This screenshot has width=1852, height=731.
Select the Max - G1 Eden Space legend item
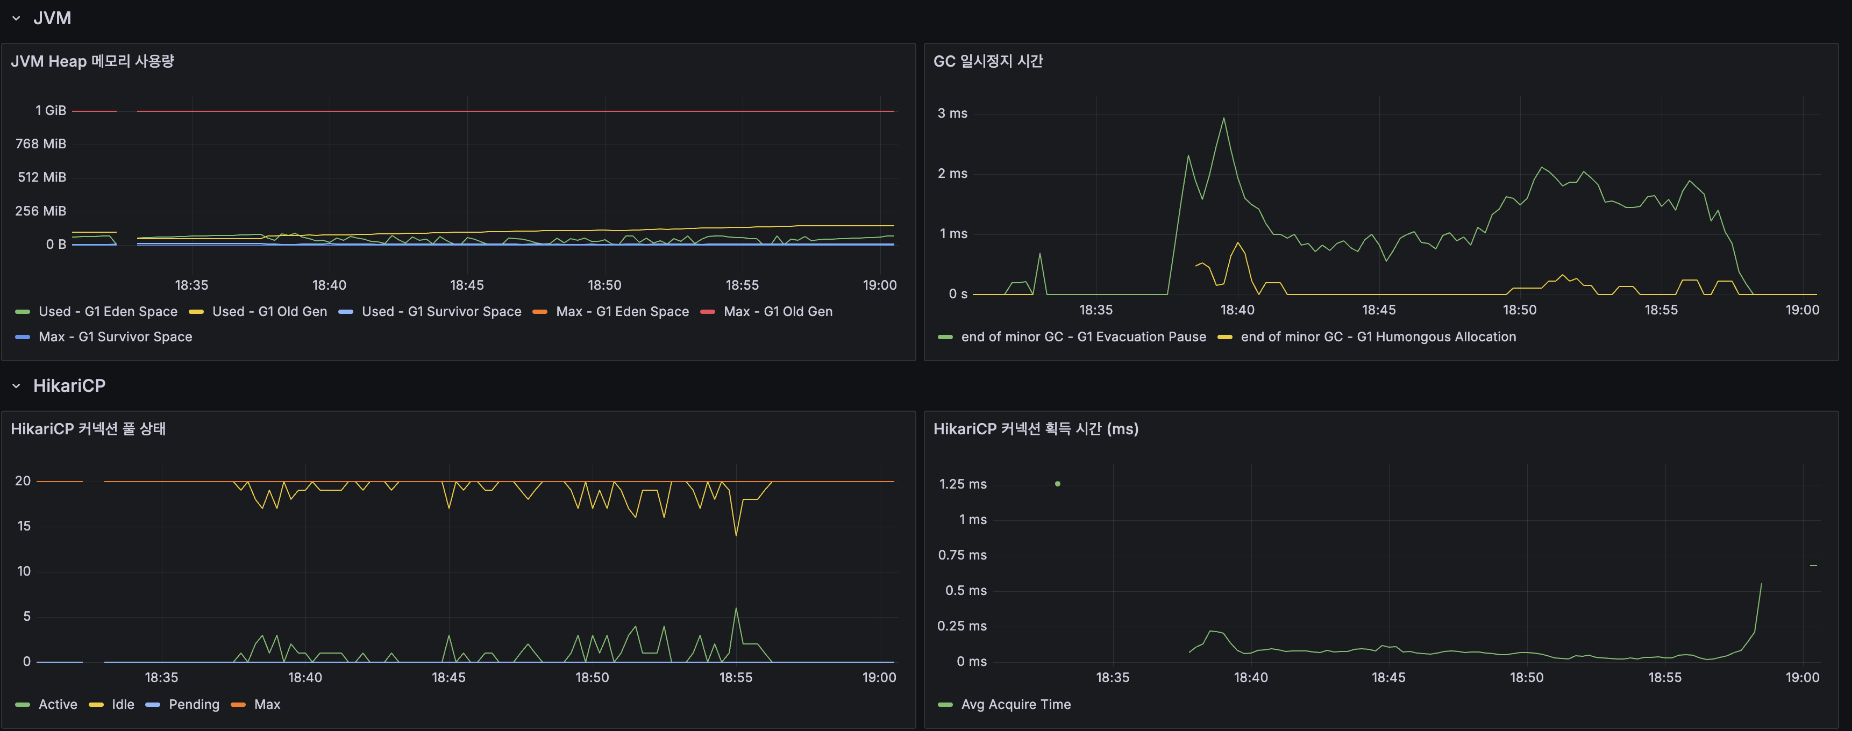[x=623, y=311]
